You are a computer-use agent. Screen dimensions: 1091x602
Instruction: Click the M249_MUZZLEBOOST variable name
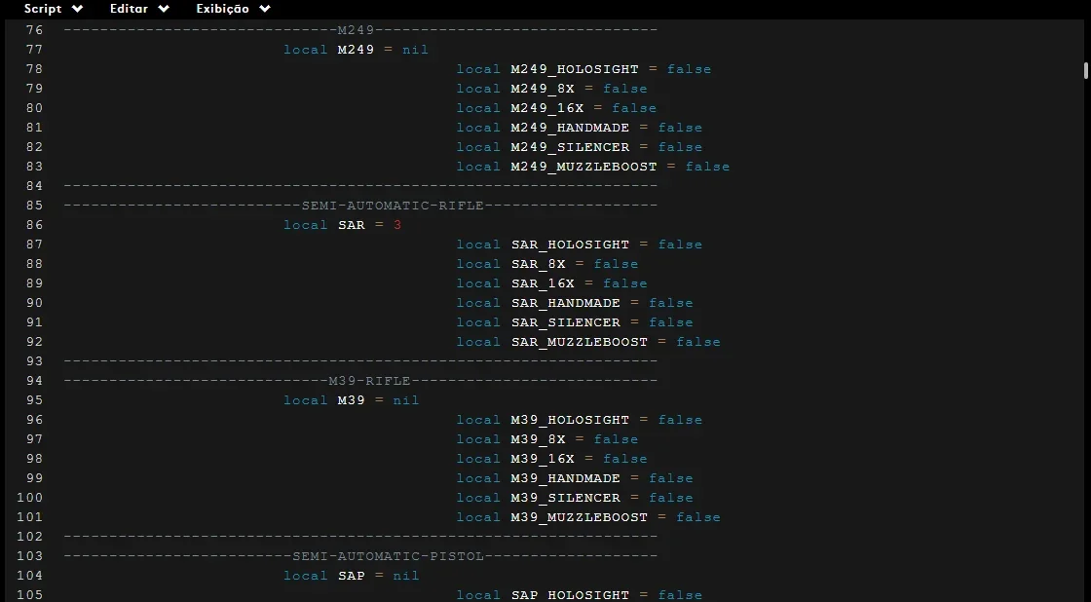(583, 167)
